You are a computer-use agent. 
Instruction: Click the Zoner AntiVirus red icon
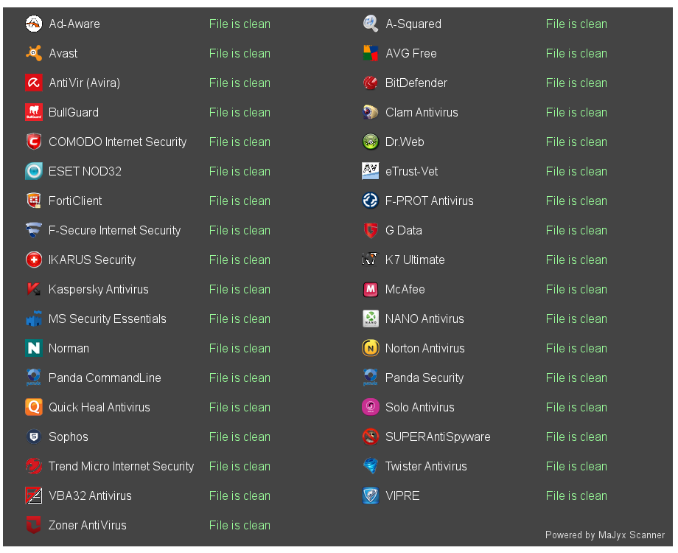[34, 525]
